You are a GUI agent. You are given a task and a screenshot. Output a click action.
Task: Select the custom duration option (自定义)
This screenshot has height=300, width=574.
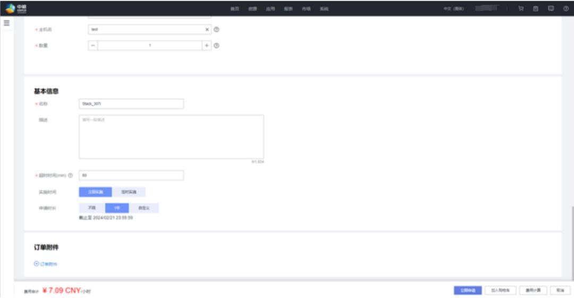143,208
